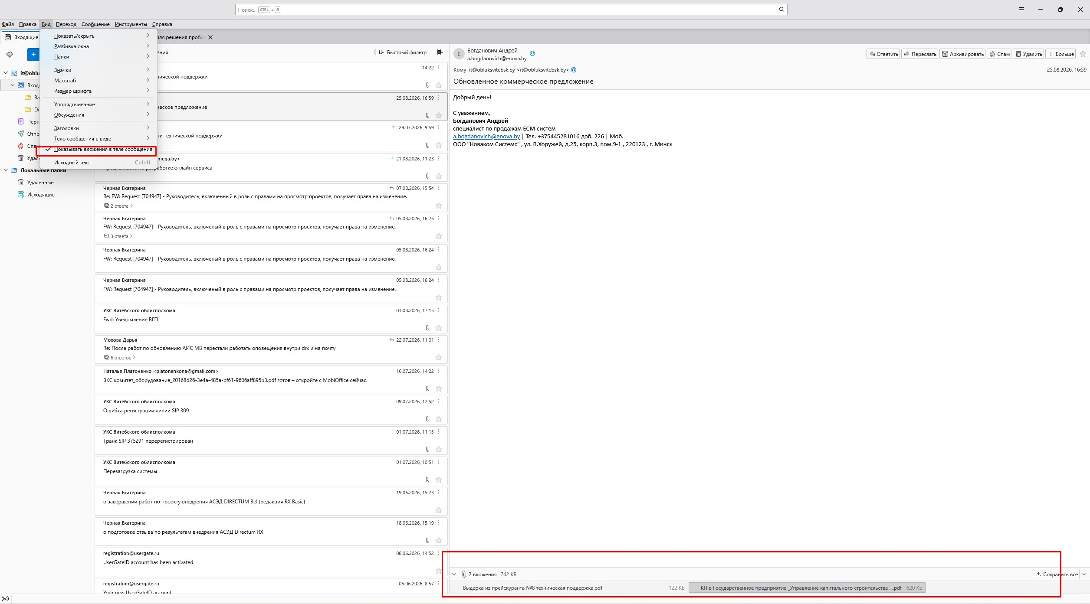This screenshot has height=604, width=1090.
Task: Open message list display options icon
Action: (x=440, y=52)
